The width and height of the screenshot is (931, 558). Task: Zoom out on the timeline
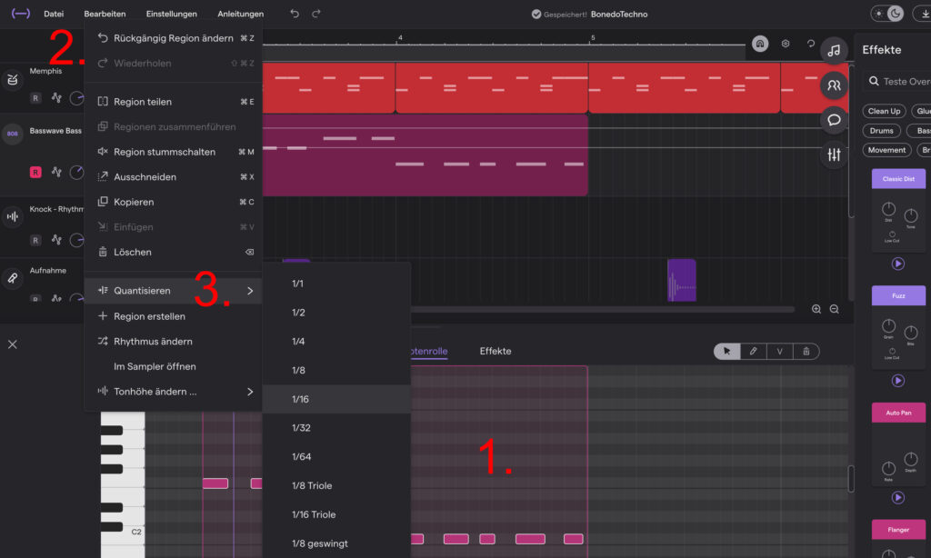click(x=835, y=309)
